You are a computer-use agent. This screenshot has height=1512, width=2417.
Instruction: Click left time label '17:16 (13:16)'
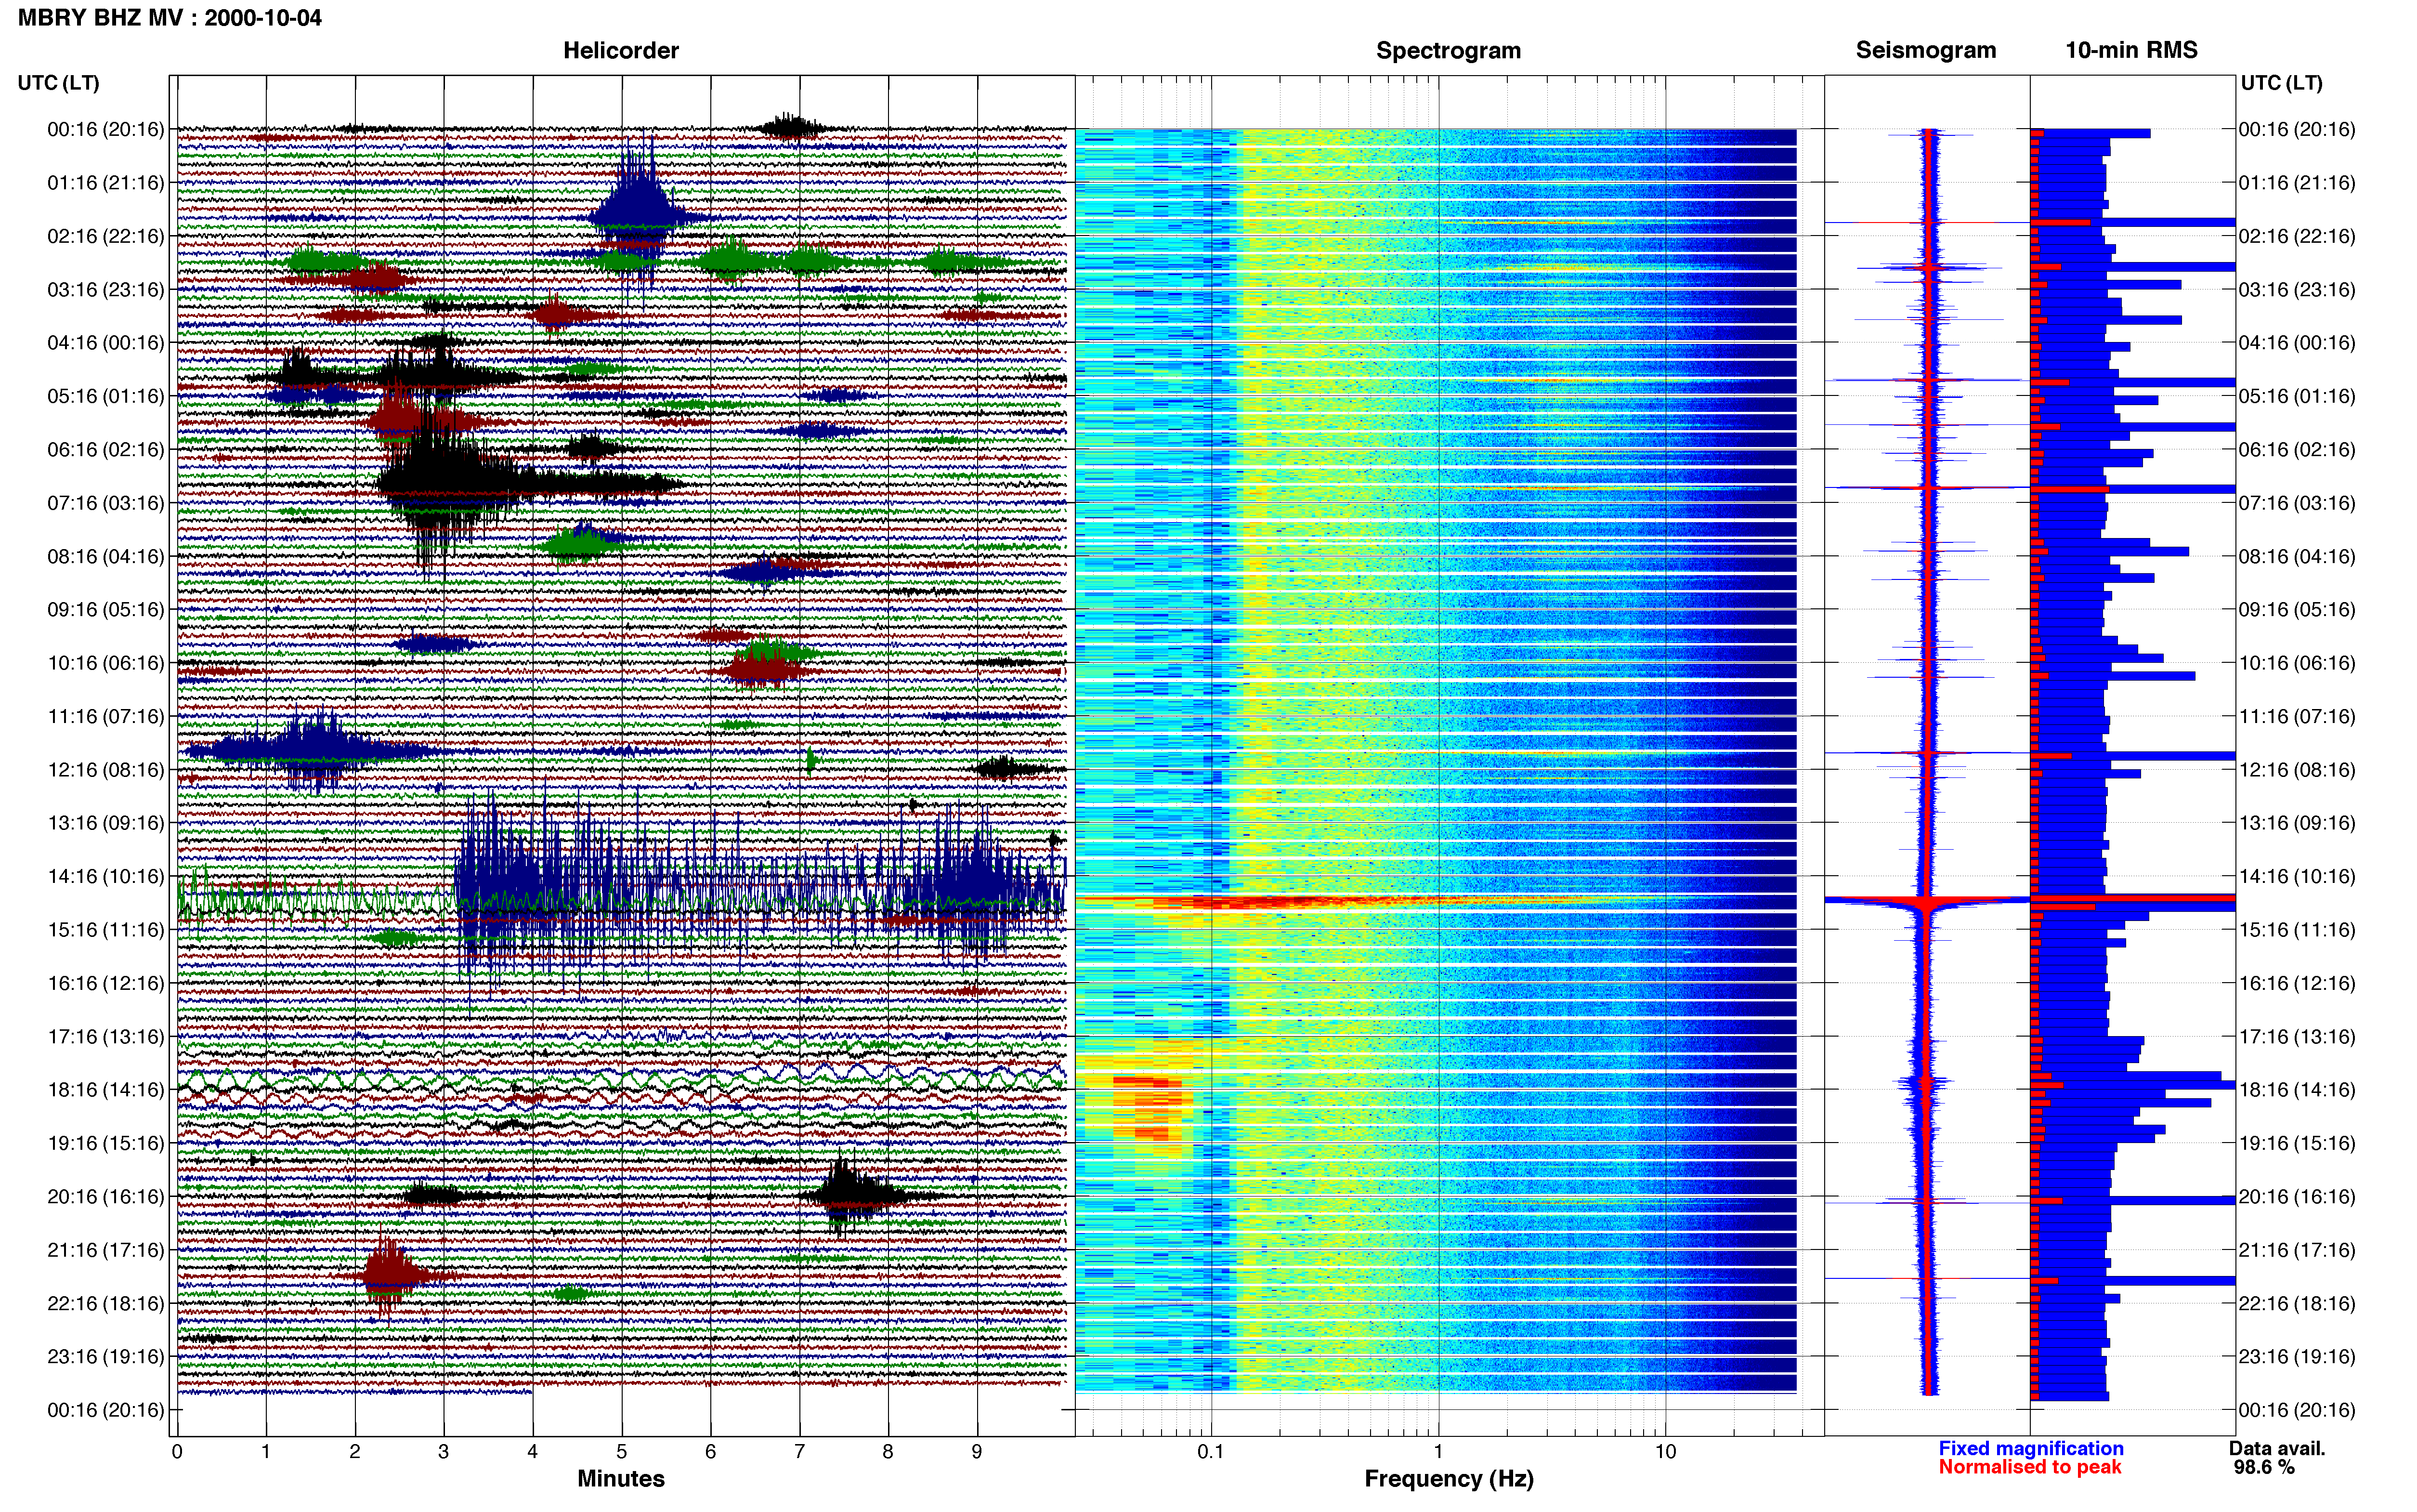[x=106, y=1036]
